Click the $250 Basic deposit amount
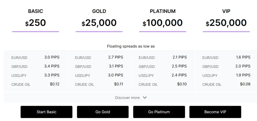The height and width of the screenshot is (121, 257). click(x=35, y=23)
